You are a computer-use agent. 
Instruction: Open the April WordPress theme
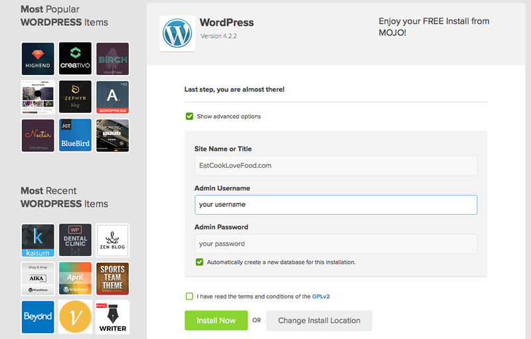pos(75,279)
